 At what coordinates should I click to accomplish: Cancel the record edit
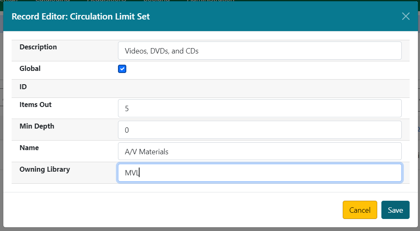tap(360, 210)
